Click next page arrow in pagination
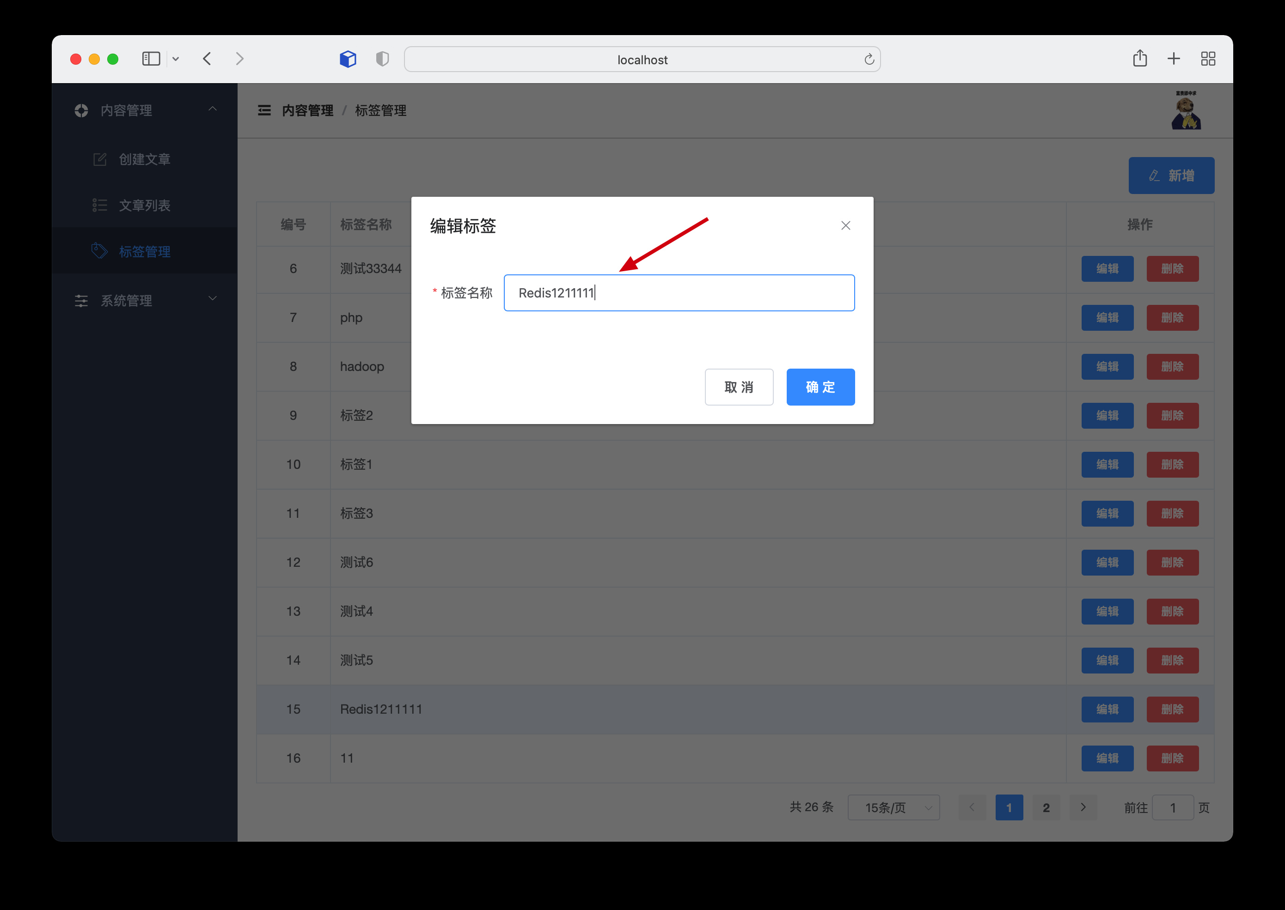Image resolution: width=1285 pixels, height=910 pixels. pyautogui.click(x=1083, y=807)
